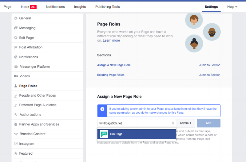Open Videos settings

47,76
